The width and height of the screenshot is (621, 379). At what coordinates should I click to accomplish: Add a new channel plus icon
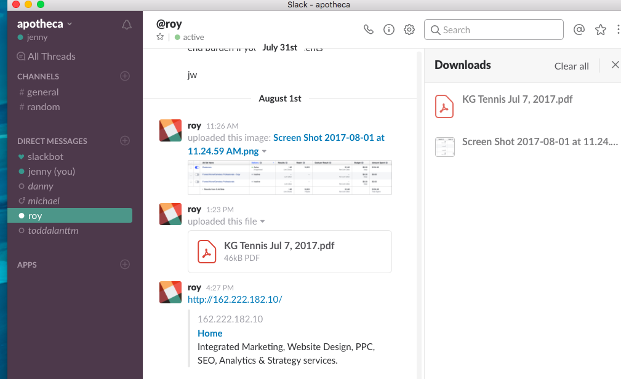[x=125, y=76]
